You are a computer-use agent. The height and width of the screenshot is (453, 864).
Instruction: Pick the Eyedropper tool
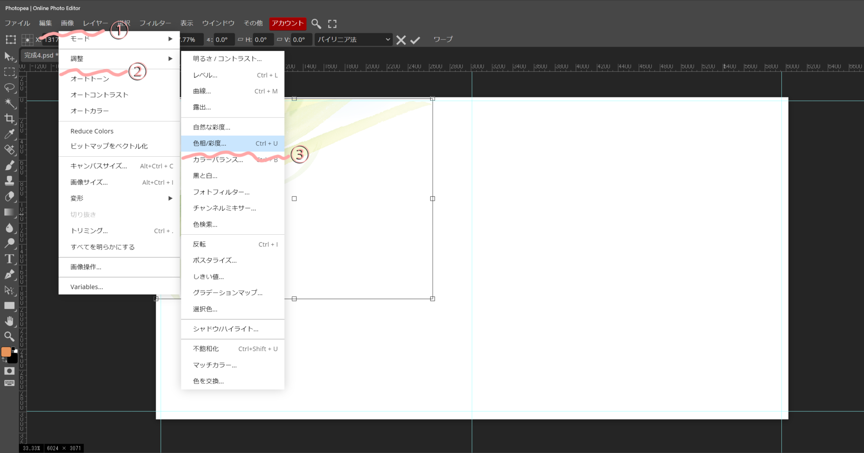click(x=10, y=134)
